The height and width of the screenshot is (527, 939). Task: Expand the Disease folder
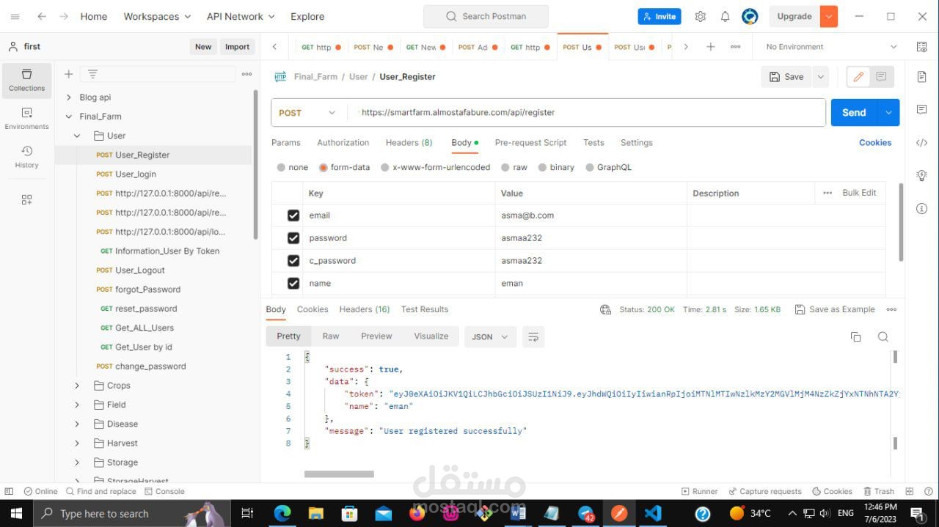[x=77, y=424]
